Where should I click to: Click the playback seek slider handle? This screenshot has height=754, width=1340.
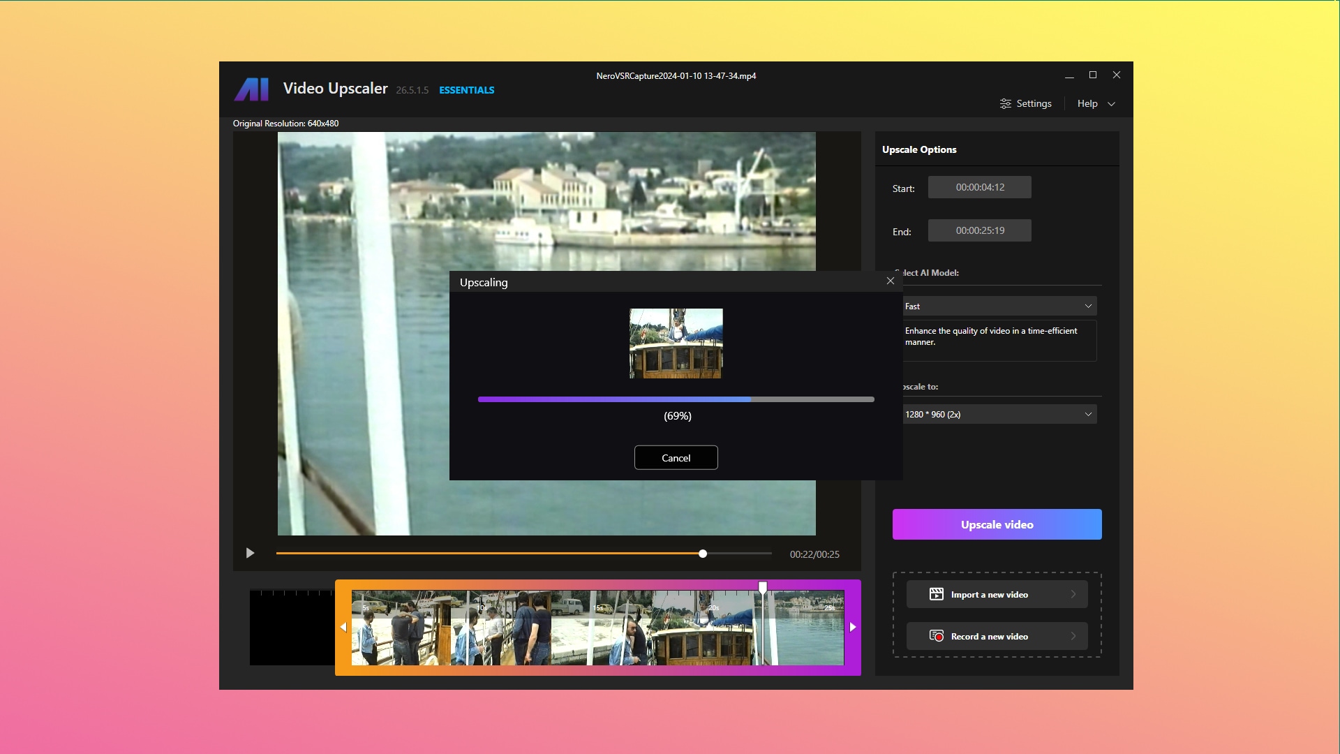[703, 554]
